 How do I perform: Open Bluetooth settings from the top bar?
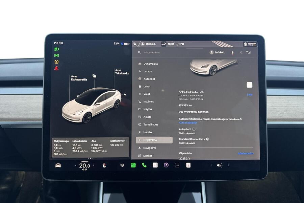click(240, 52)
